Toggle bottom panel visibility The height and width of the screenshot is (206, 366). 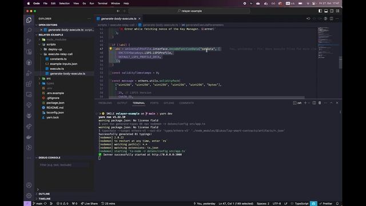[x=326, y=11]
